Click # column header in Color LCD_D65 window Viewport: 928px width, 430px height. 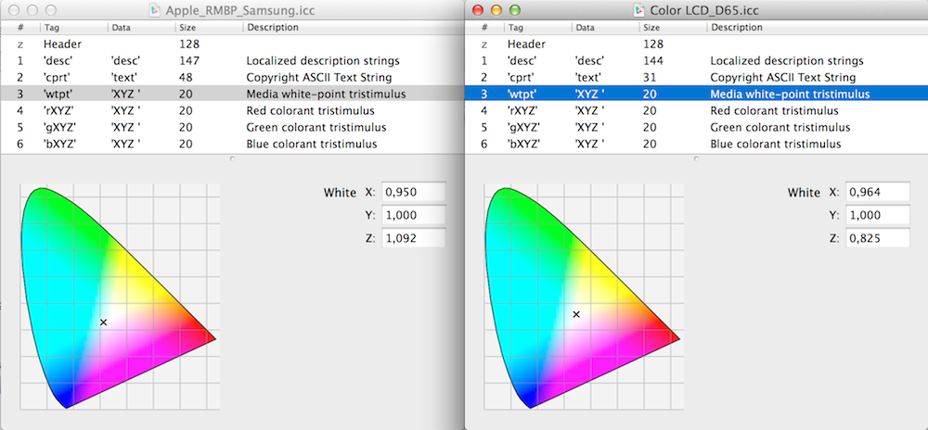coord(484,28)
